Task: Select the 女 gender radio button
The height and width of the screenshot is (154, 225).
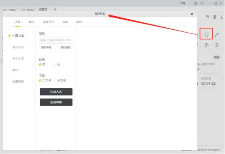Action: click(55, 64)
